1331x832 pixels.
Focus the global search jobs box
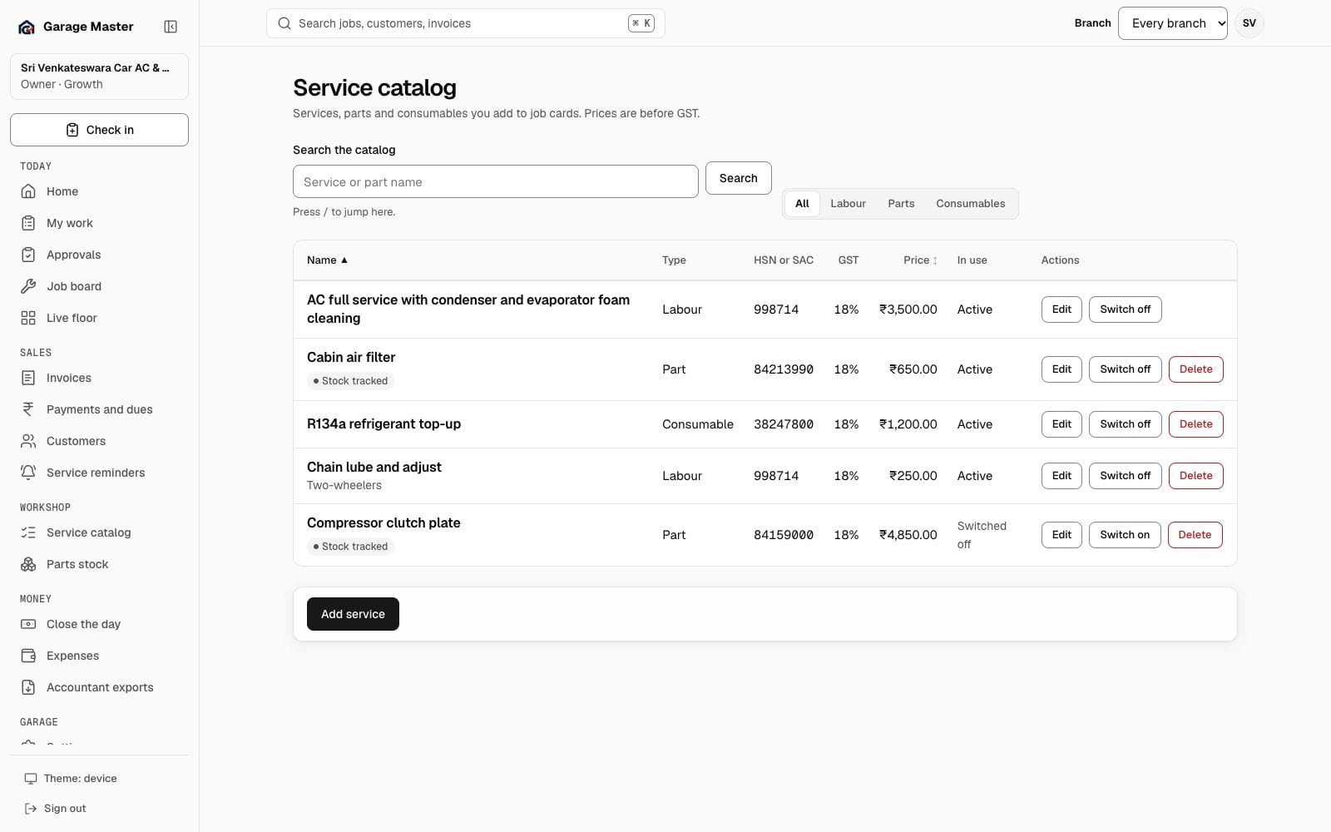pyautogui.click(x=465, y=23)
